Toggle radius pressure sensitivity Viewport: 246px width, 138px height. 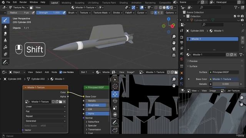tap(33, 13)
